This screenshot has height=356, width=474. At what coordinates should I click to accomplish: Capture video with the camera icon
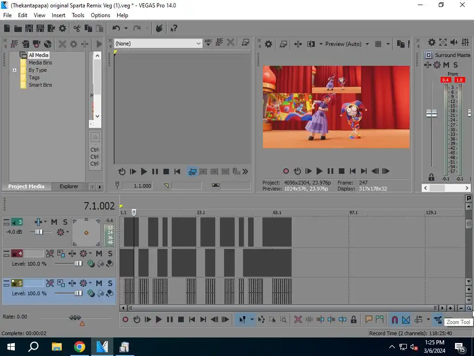[x=37, y=44]
